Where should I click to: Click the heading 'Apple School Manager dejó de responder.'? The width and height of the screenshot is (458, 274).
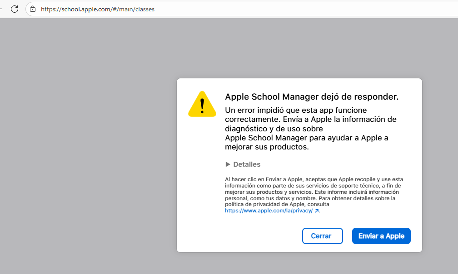[312, 96]
